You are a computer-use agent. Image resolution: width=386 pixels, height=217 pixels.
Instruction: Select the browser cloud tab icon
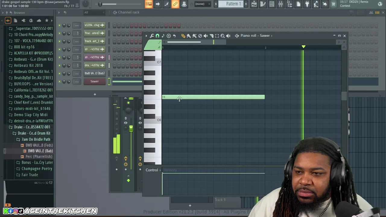[x=39, y=20]
